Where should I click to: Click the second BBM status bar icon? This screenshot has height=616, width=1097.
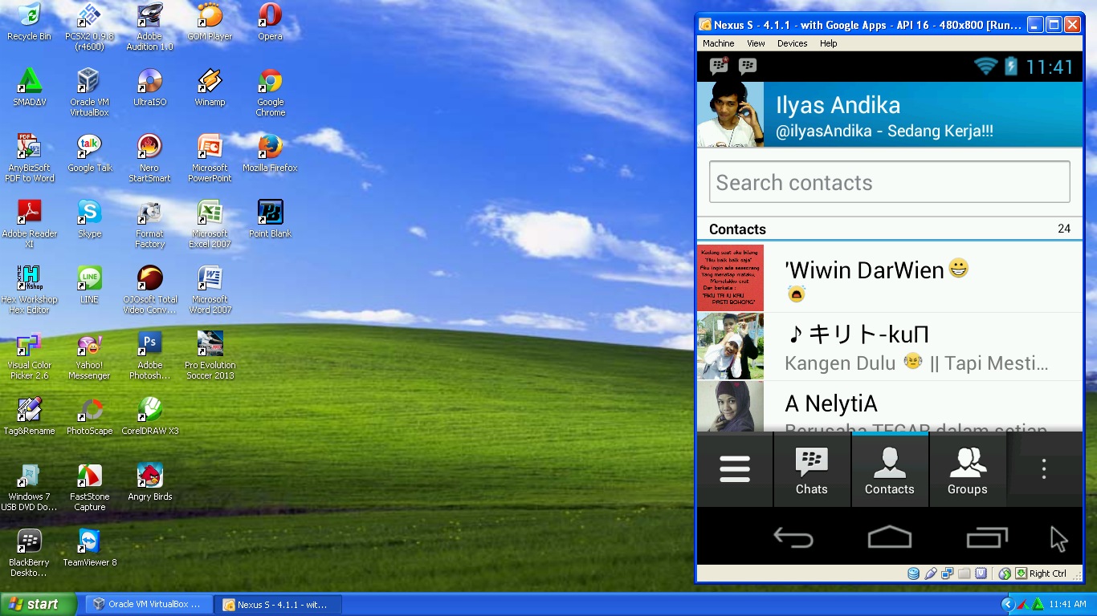coord(748,66)
